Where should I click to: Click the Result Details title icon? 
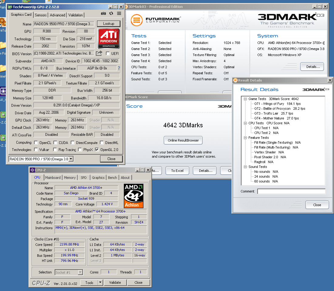coord(235,80)
